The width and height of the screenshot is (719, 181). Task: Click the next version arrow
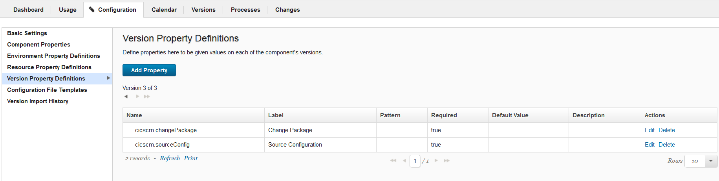pos(137,97)
